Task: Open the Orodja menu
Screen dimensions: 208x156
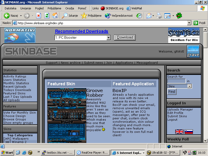Action: click(70, 8)
